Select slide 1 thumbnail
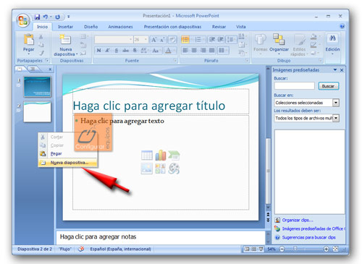Image resolution: width=362 pixels, height=264 pixels. pos(37,87)
